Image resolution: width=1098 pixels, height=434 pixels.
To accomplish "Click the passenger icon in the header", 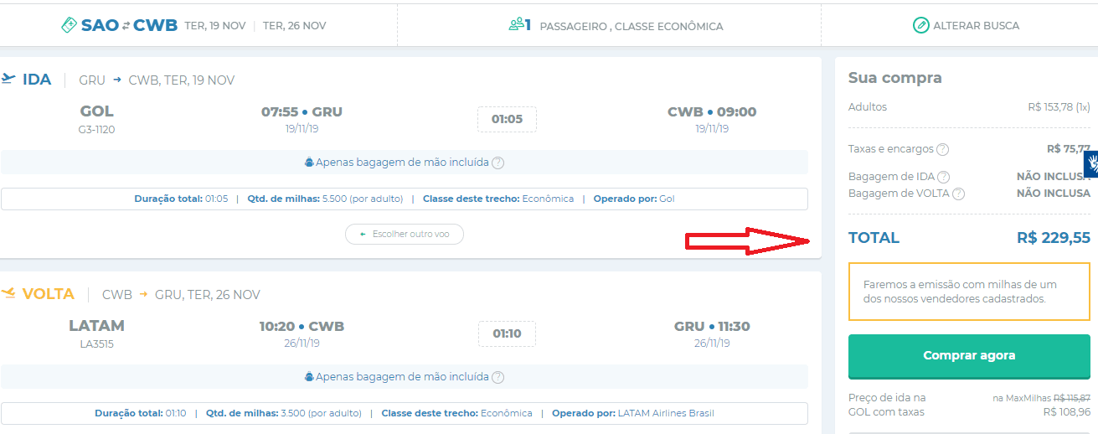I will pyautogui.click(x=516, y=25).
